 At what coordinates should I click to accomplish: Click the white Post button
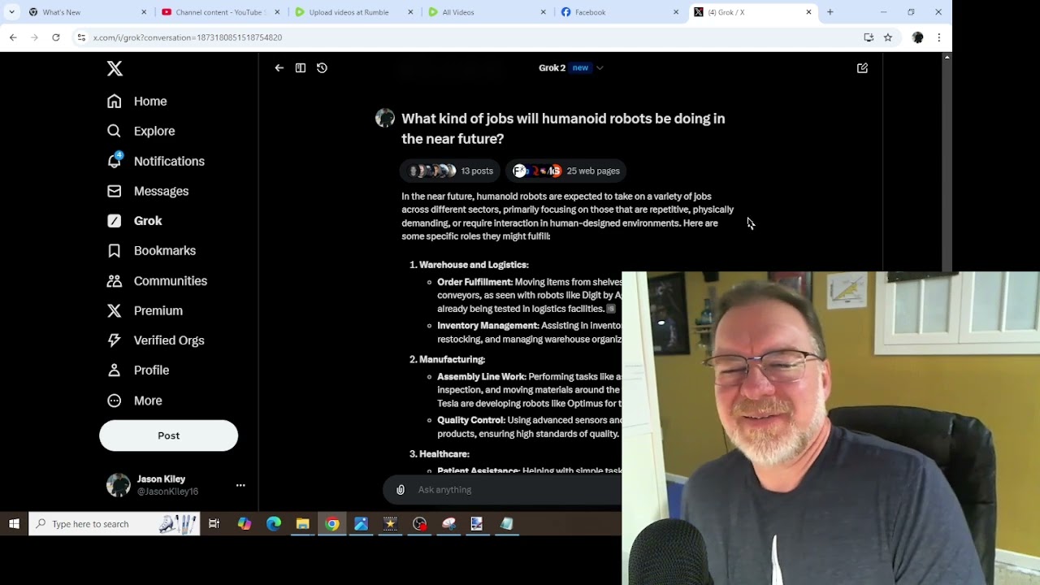coord(168,435)
